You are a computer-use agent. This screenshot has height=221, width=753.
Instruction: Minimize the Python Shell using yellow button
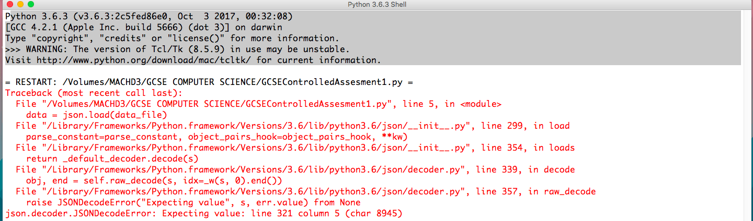pos(20,4)
